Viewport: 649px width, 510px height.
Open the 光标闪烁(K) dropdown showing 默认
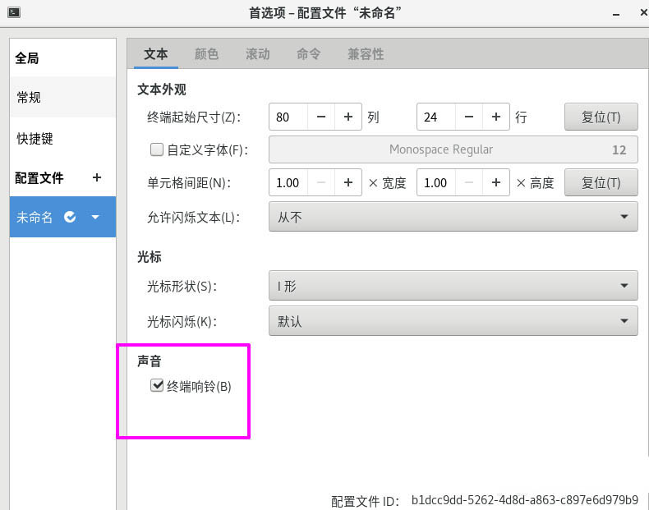coord(453,321)
